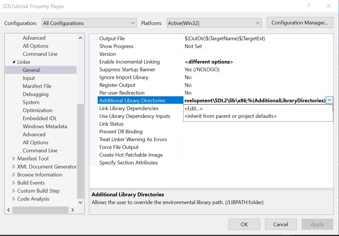Select Advanced below Windows Metadata
The height and width of the screenshot is (236, 339).
pyautogui.click(x=34, y=135)
